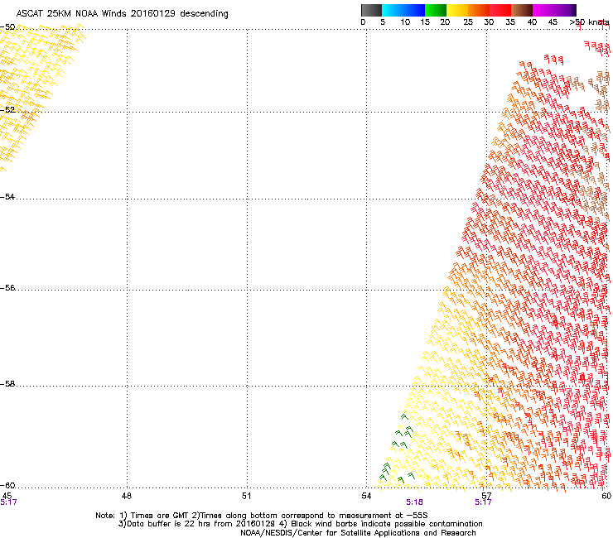
Task: Click the '25' label under the color scale
Action: pos(468,22)
